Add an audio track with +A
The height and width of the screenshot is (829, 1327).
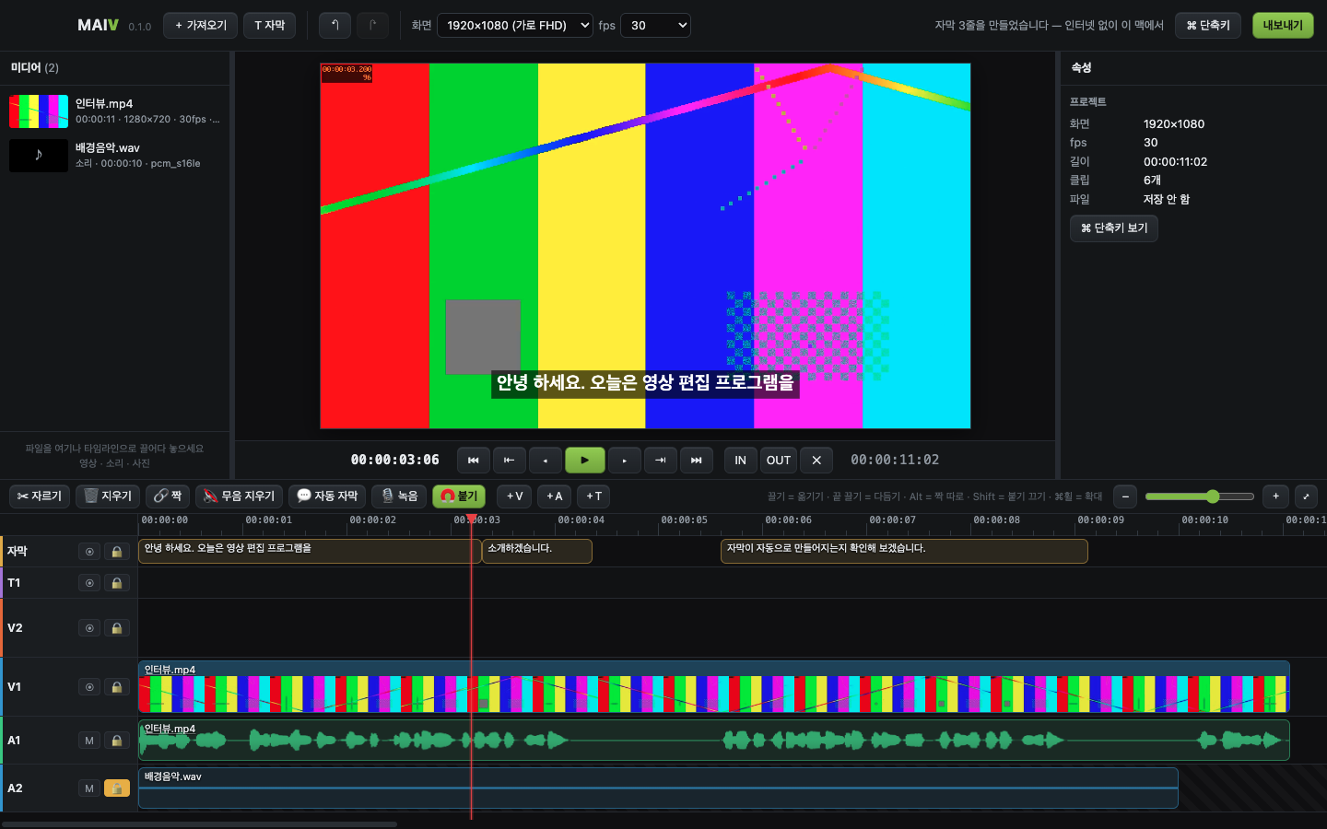point(554,496)
